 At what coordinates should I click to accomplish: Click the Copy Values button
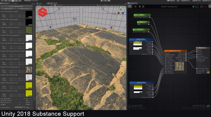(x=8, y=9)
